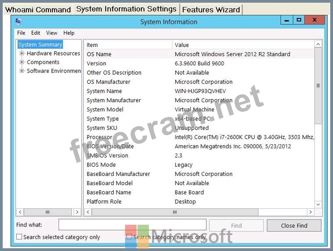Expand the Components node
This screenshot has height=251, width=333.
[x=22, y=62]
